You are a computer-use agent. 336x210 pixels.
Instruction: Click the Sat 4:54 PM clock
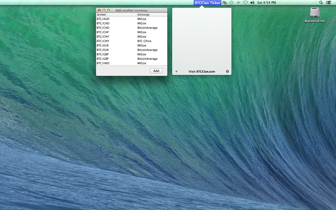click(266, 3)
